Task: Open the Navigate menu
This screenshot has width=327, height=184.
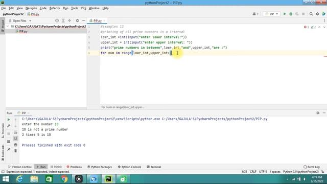Action: tap(31, 8)
